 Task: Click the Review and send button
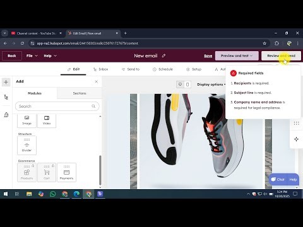[281, 55]
